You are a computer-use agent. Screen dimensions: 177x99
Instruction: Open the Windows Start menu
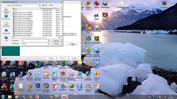tap(3, 97)
